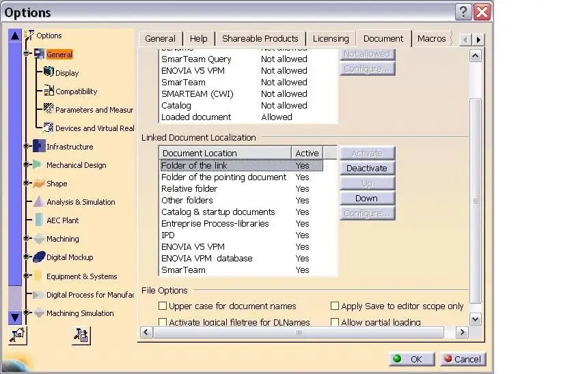Expand the Equipment & Systems node
The image size is (574, 374).
tap(27, 275)
